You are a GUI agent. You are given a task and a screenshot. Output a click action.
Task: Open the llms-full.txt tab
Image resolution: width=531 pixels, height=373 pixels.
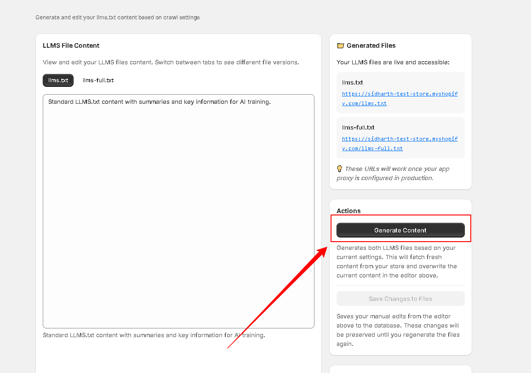98,80
